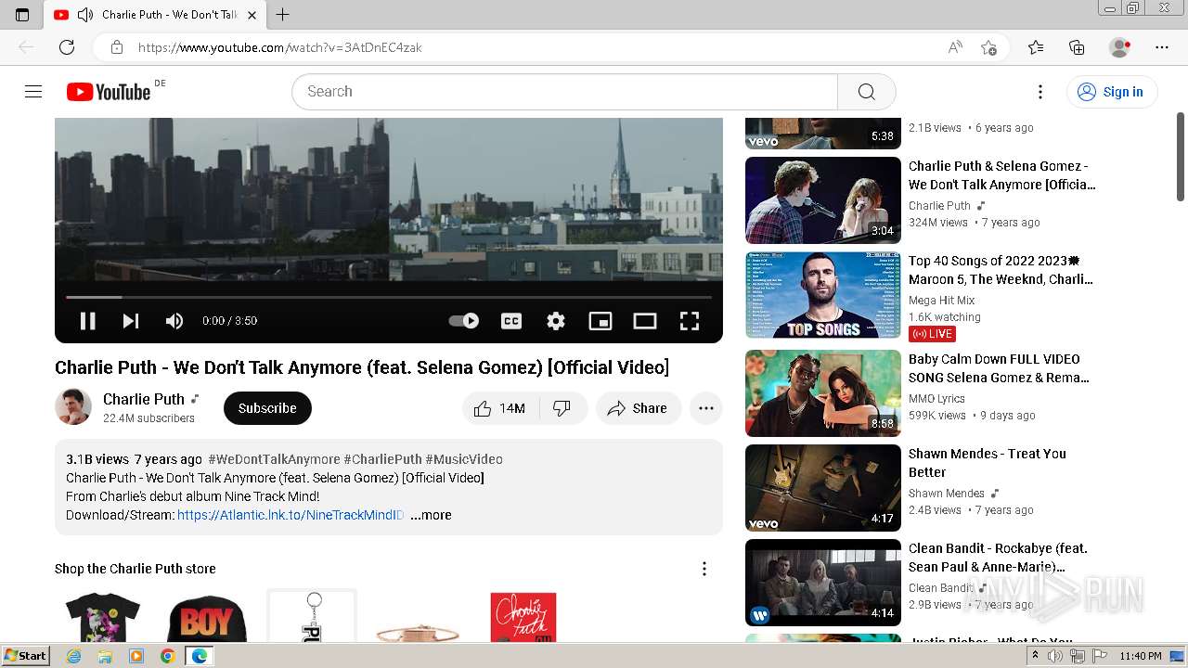This screenshot has width=1188, height=668.
Task: Open the Mega Hit Mix channel
Action: pos(942,301)
